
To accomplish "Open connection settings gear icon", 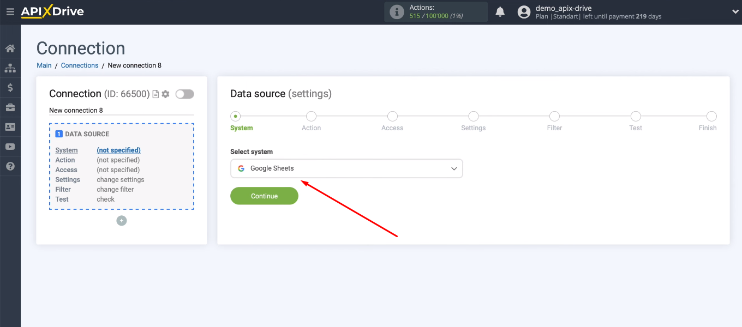I will click(165, 94).
